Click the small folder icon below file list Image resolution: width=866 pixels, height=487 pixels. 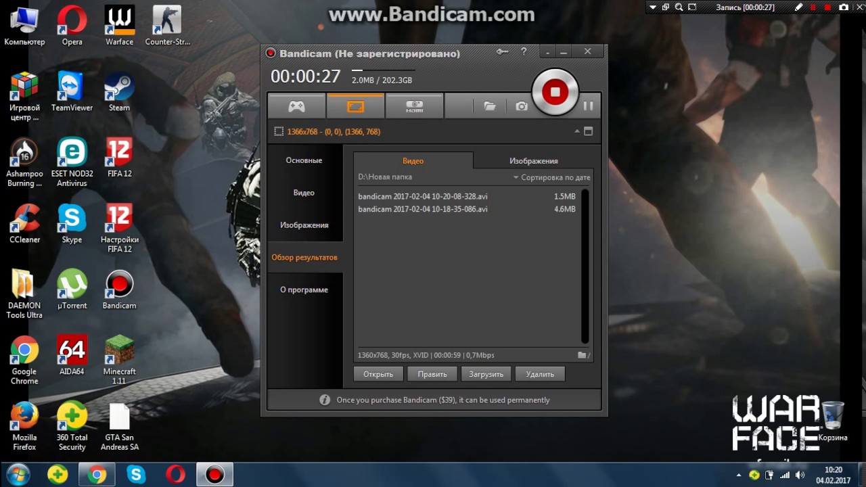coord(583,355)
